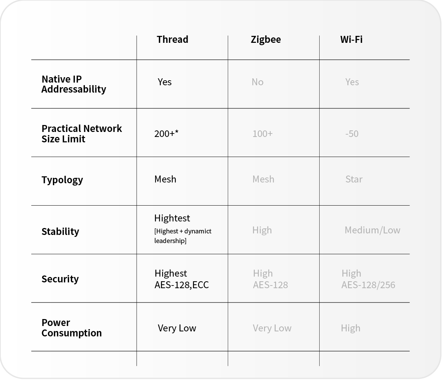
Task: Click Zigbee's Mesh typology cell
Action: coord(263,179)
